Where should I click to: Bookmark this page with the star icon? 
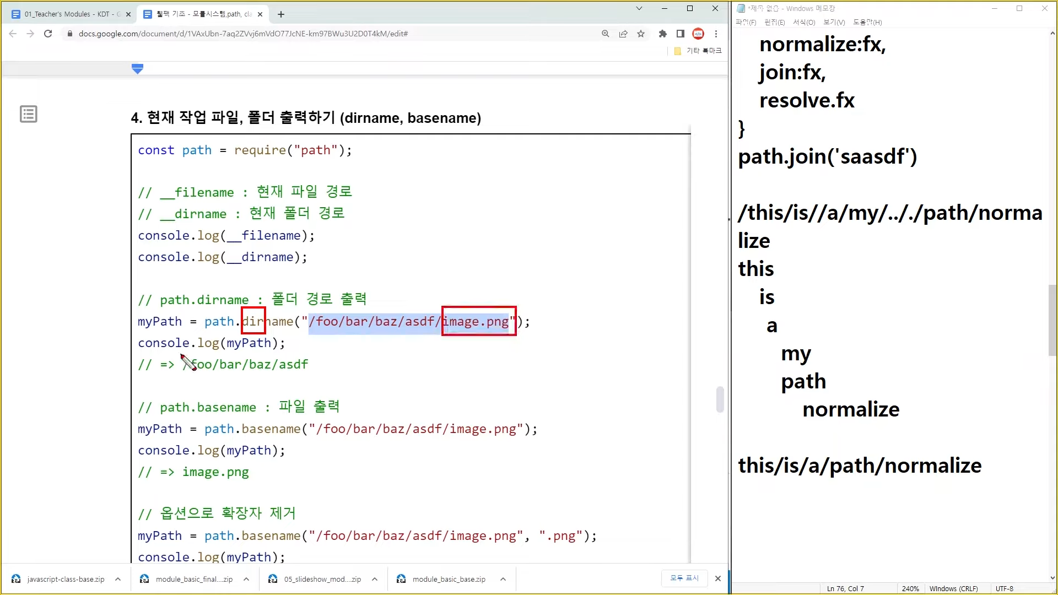pos(641,34)
